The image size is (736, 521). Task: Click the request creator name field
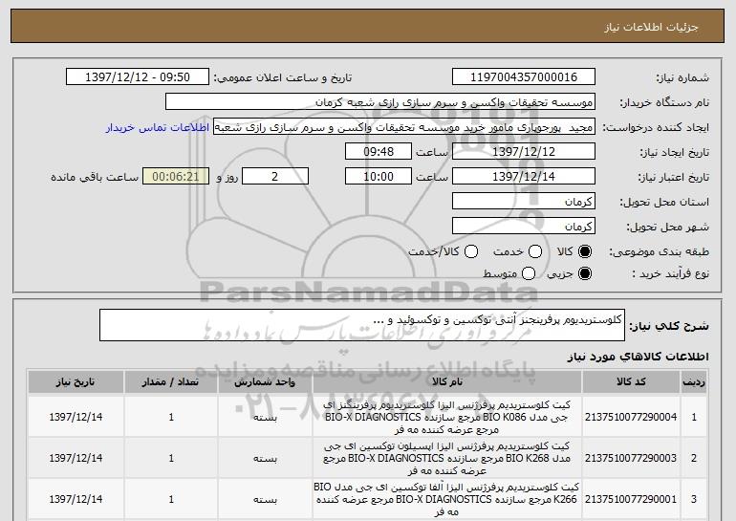404,127
